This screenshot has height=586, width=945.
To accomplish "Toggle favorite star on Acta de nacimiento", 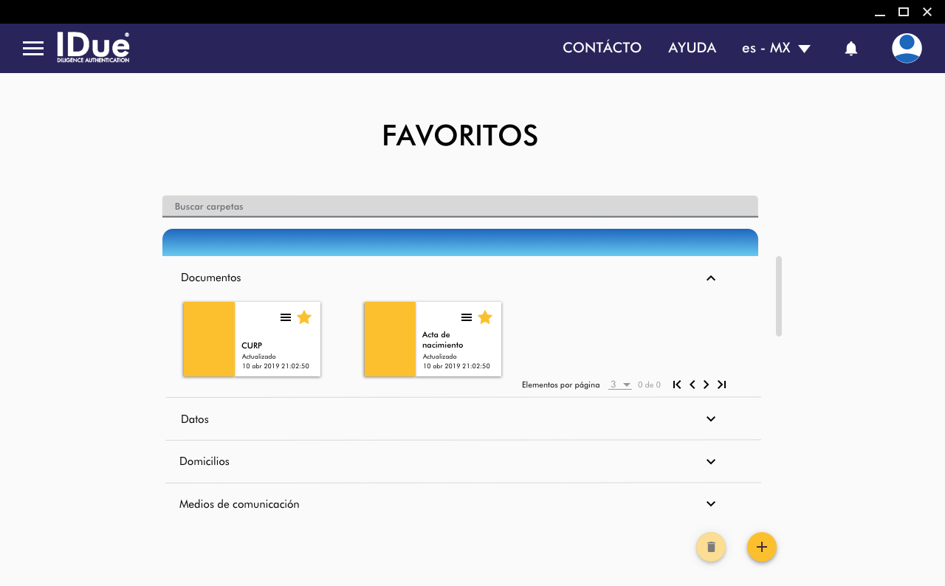I will pyautogui.click(x=485, y=317).
